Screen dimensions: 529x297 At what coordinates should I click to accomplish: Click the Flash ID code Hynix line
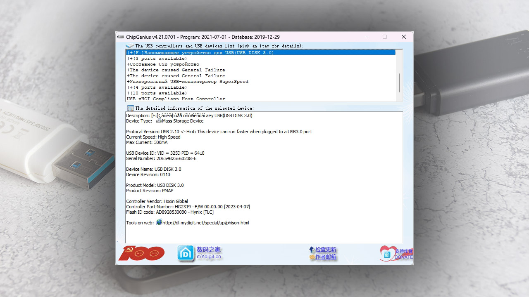170,212
